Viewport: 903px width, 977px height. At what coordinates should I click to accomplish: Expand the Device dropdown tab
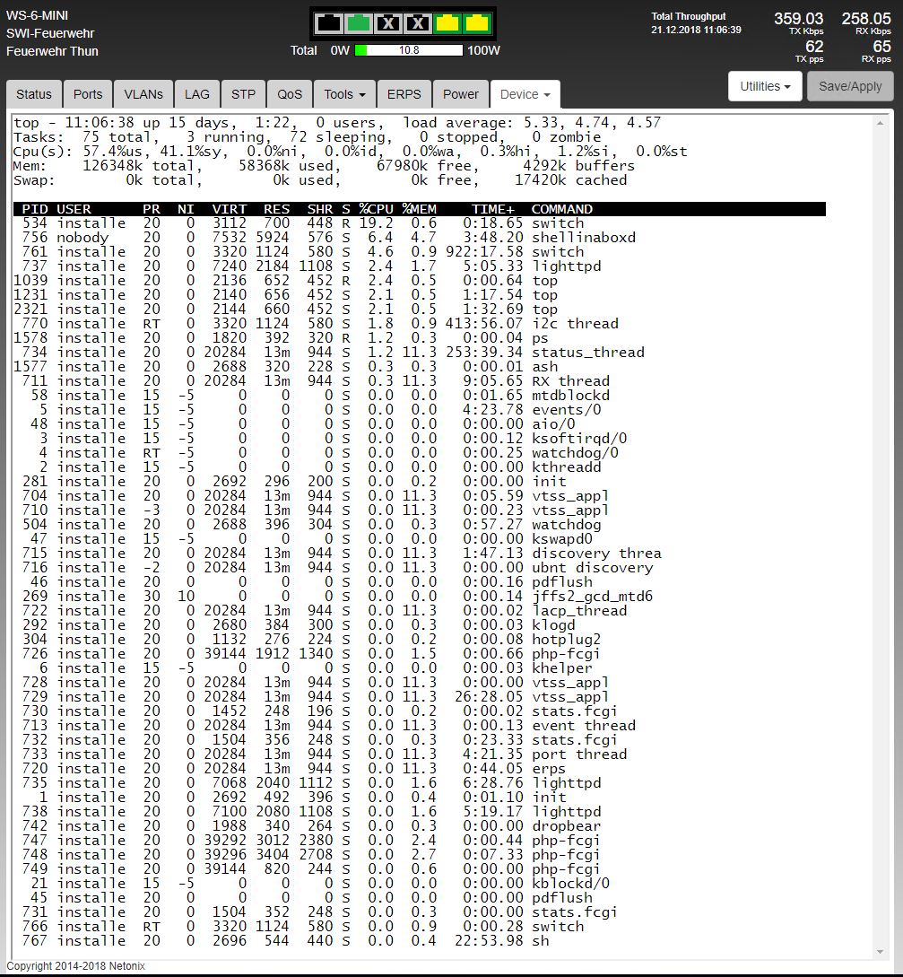click(x=525, y=94)
